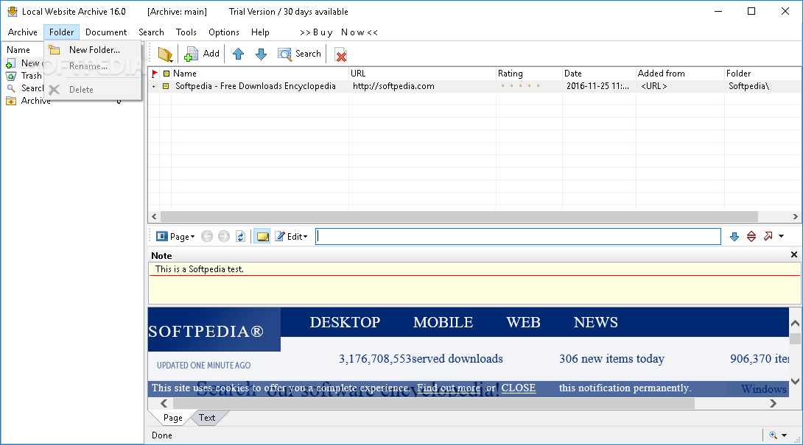This screenshot has width=803, height=445.
Task: Close the Note panel
Action: click(793, 254)
